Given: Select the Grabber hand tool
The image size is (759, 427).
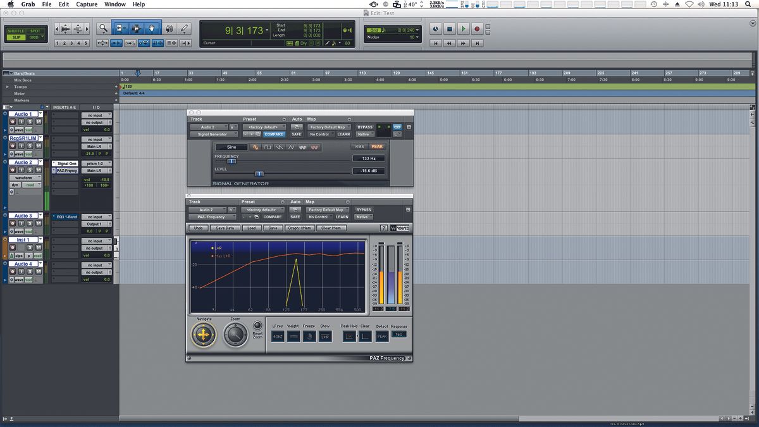Looking at the screenshot, I should (x=152, y=28).
